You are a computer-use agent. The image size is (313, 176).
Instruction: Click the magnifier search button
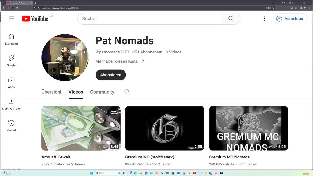(231, 18)
